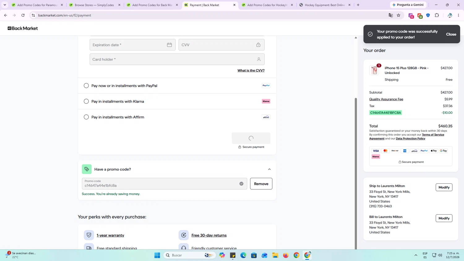Viewport: 464px width, 261px height.
Task: Click the Pregunta a Gemini button
Action: click(408, 5)
